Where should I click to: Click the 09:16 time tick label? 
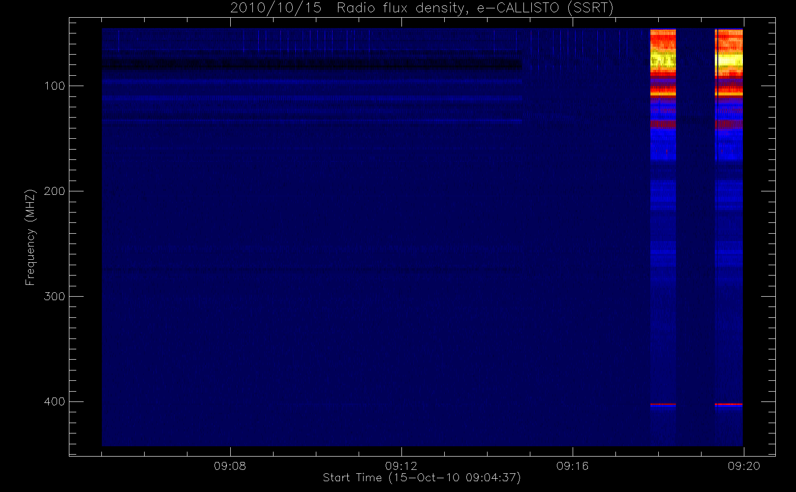pyautogui.click(x=572, y=466)
